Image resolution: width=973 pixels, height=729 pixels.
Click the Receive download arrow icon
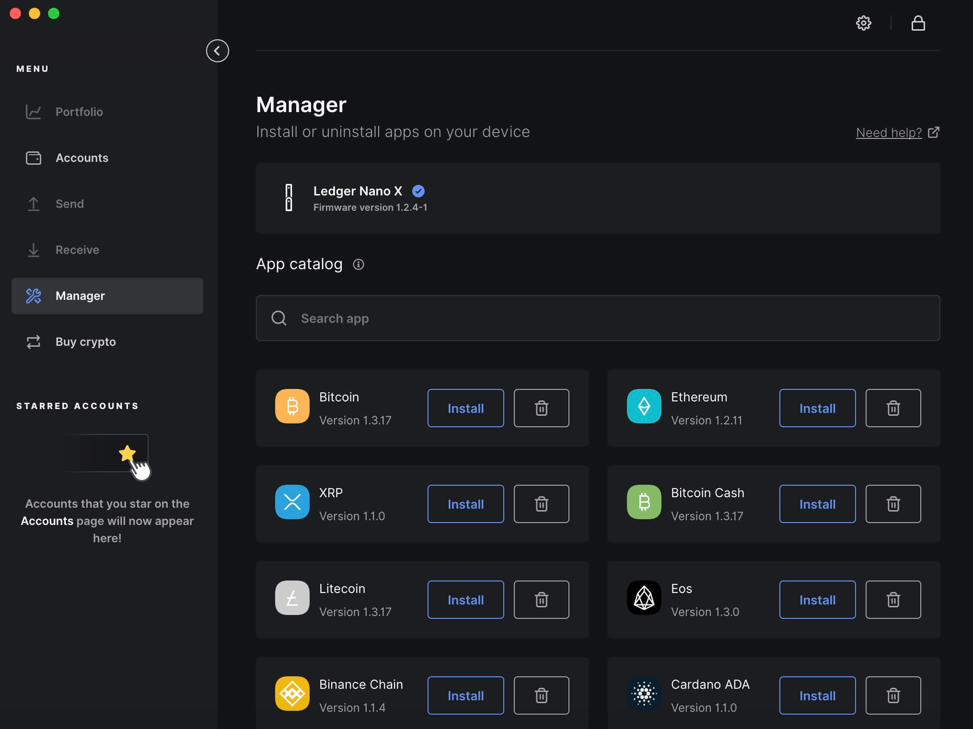pos(34,250)
